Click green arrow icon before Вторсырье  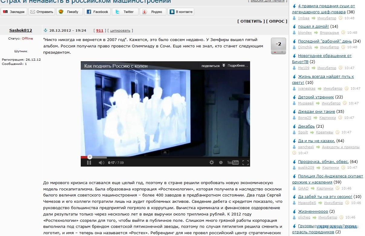pos(316,33)
